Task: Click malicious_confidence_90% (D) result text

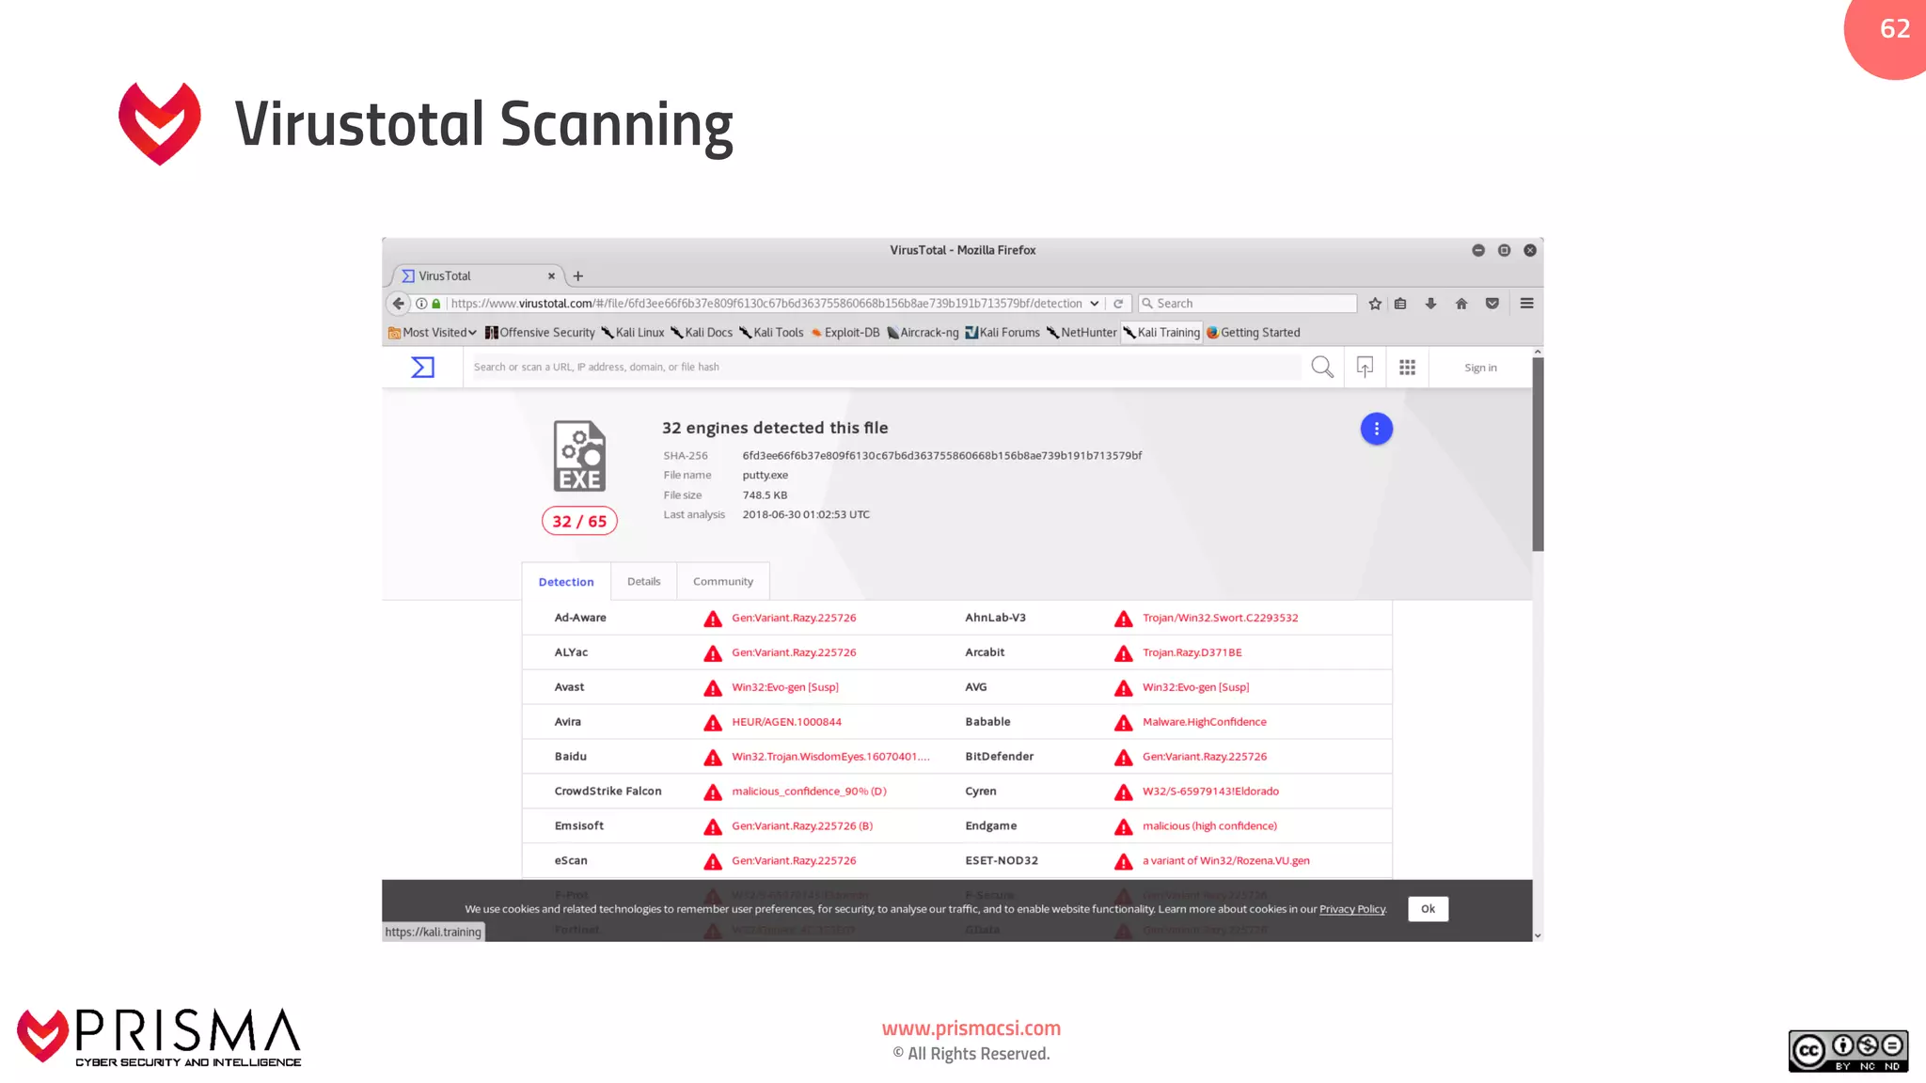Action: pos(809,793)
